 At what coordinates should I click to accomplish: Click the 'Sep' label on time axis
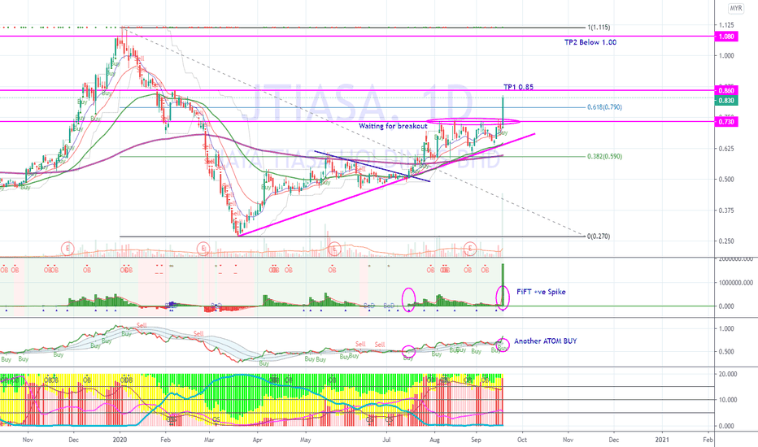pyautogui.click(x=476, y=440)
